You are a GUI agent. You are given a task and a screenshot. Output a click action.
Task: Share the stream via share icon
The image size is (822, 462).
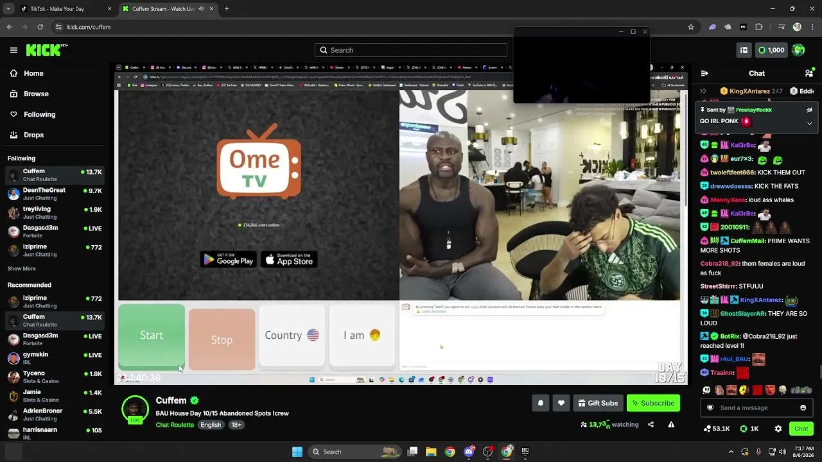(x=651, y=424)
